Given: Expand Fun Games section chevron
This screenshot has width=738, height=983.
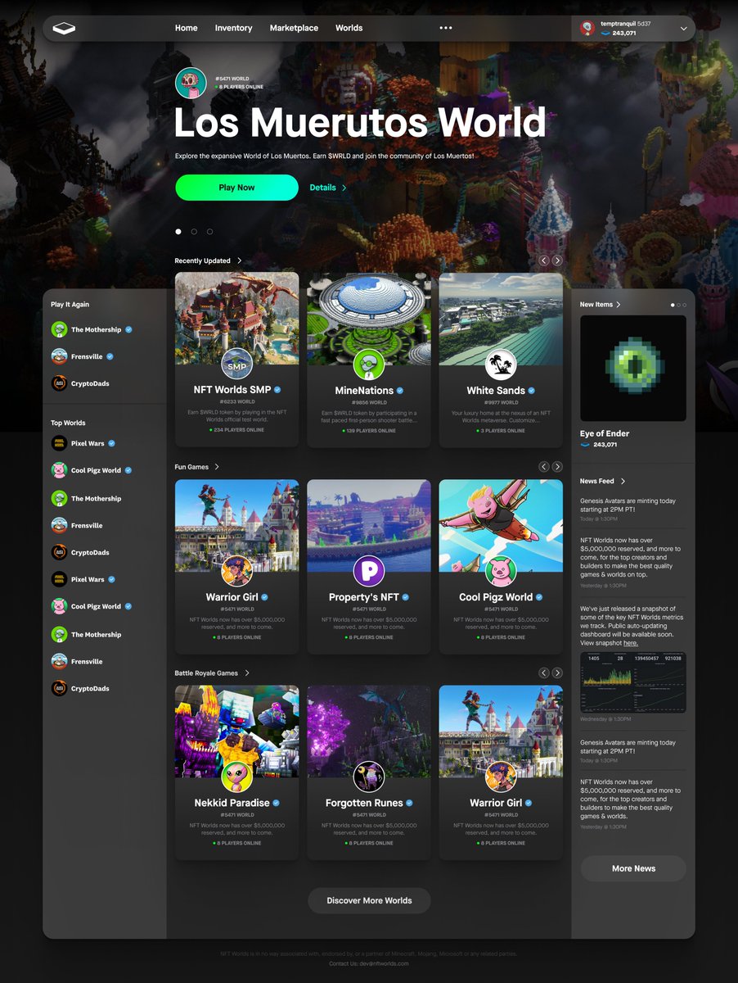Looking at the screenshot, I should (217, 467).
